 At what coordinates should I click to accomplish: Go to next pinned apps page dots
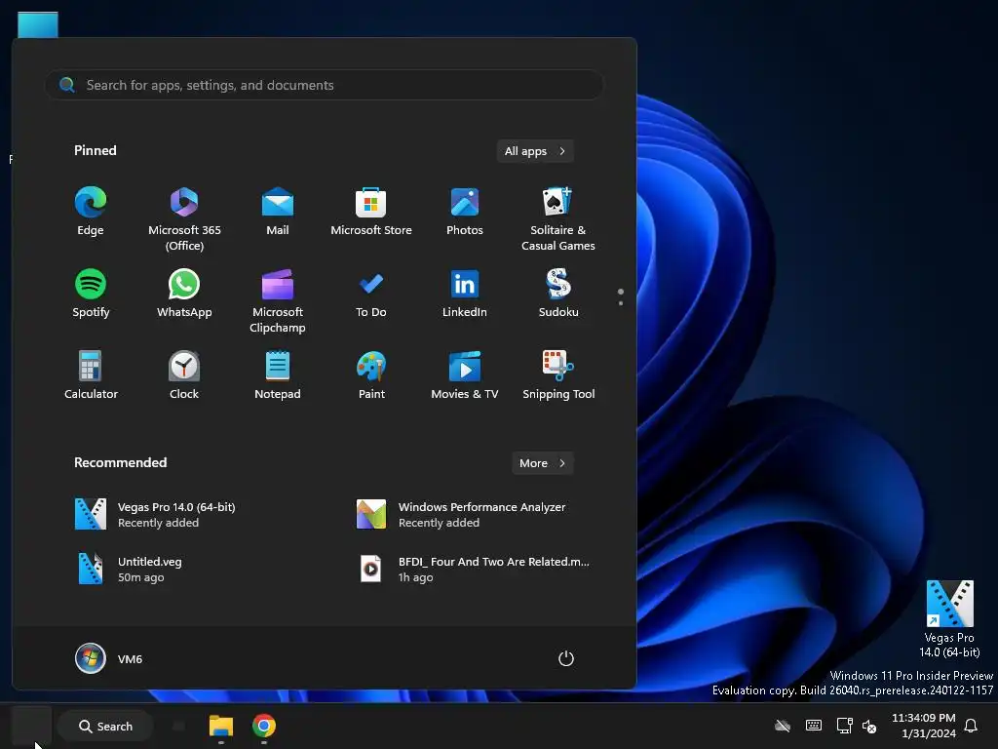[x=621, y=296]
